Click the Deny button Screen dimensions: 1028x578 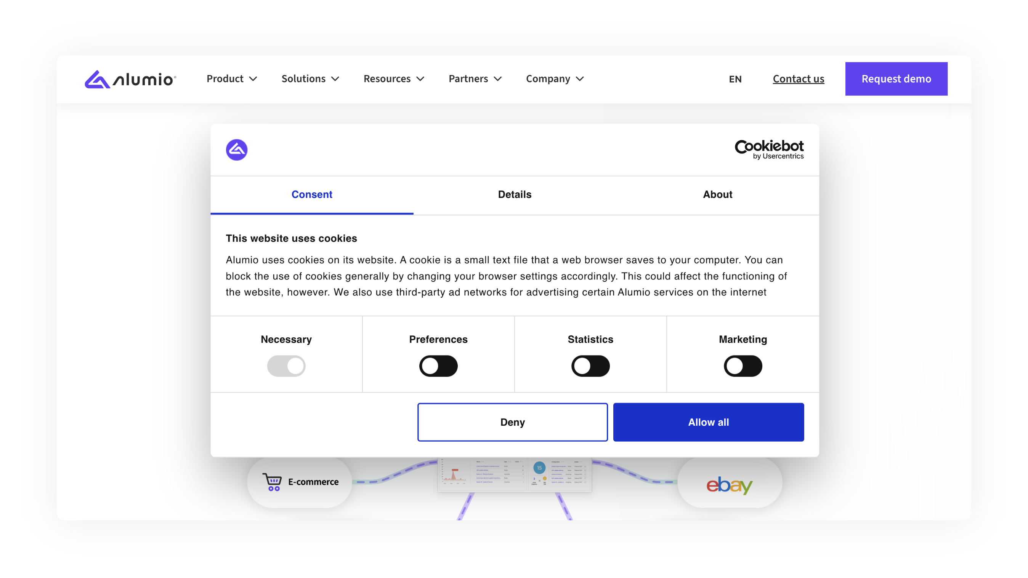pyautogui.click(x=512, y=422)
